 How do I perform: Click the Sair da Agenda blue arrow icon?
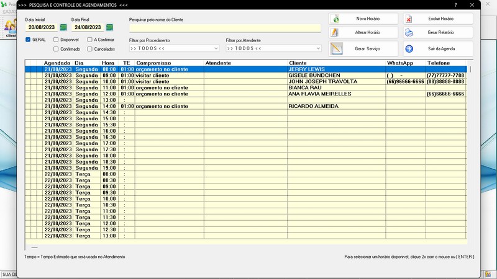pyautogui.click(x=409, y=49)
